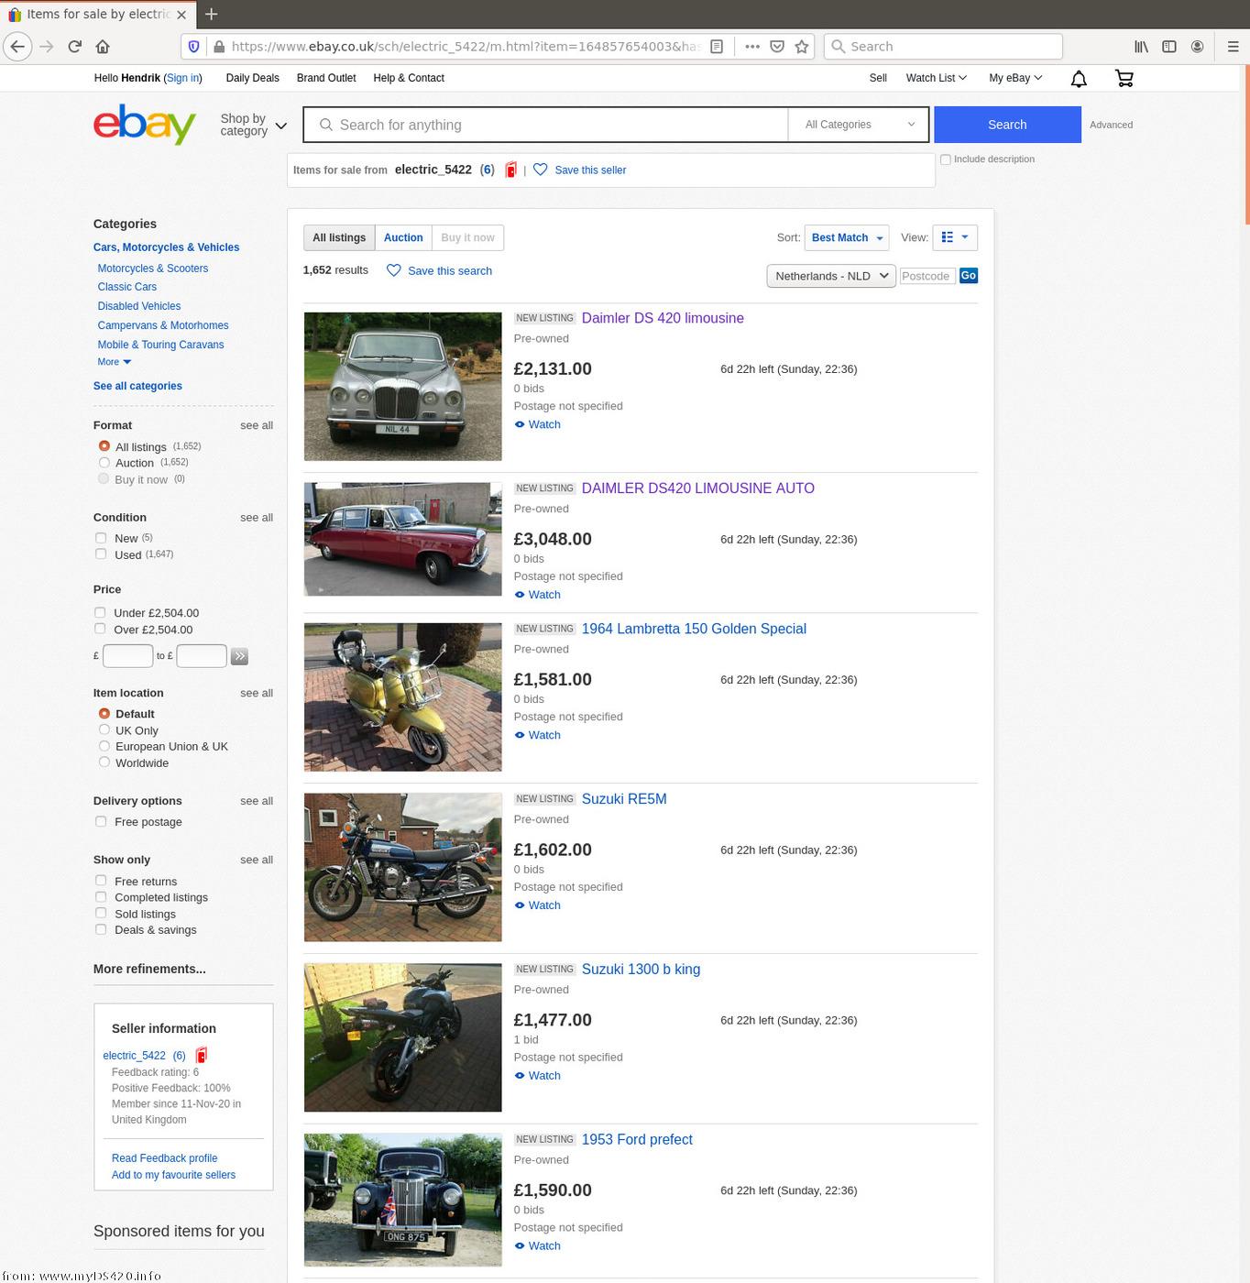The width and height of the screenshot is (1250, 1283).
Task: Watch the Suzuki RE5M listing
Action: (x=538, y=905)
